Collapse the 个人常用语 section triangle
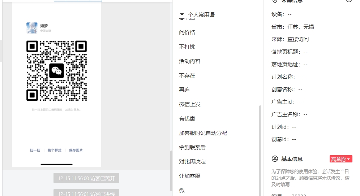Image resolution: width=360 pixels, height=196 pixels. pyautogui.click(x=182, y=14)
